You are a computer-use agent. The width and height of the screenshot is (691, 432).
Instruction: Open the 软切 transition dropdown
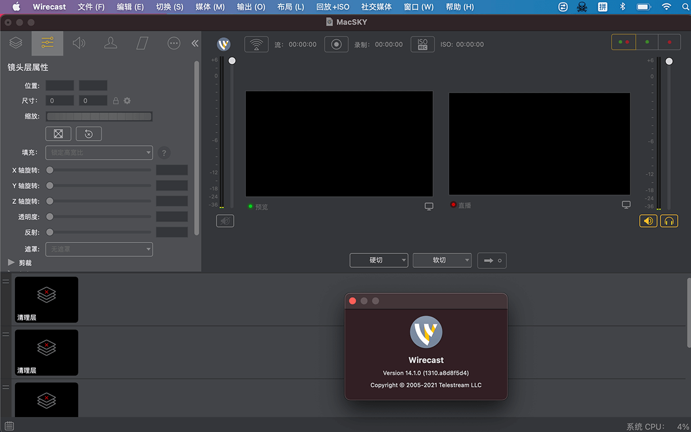(442, 260)
